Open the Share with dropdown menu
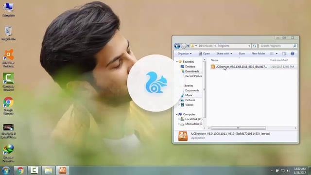Screen dimensions: 311x175 click(x=224, y=53)
